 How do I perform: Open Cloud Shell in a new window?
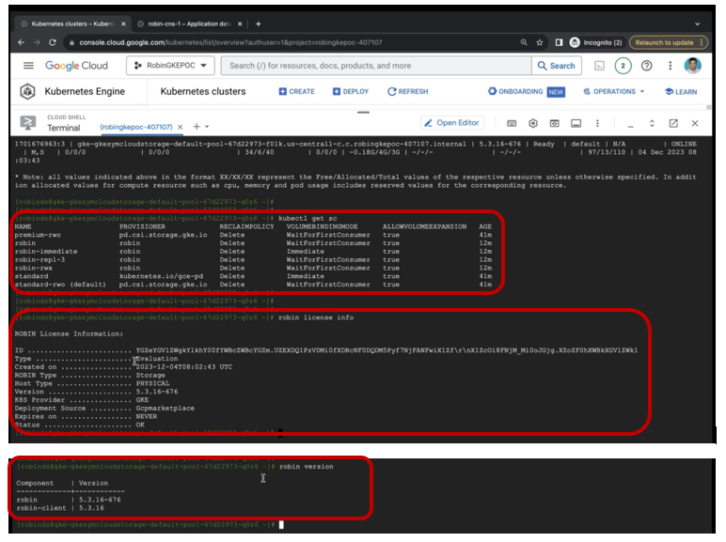(x=673, y=123)
